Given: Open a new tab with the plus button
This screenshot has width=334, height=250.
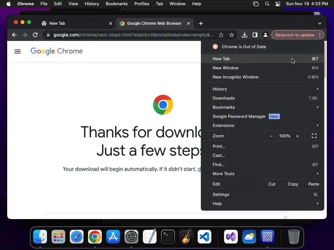Looking at the screenshot, I should (201, 23).
